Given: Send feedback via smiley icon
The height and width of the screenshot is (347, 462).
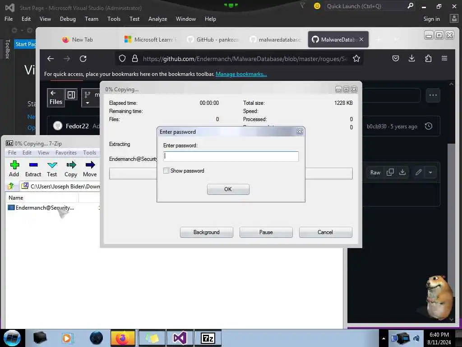Looking at the screenshot, I should point(317,6).
